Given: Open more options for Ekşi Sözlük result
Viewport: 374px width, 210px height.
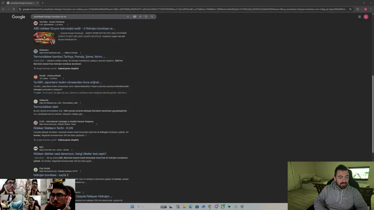Looking at the screenshot, I should [x=80, y=171].
